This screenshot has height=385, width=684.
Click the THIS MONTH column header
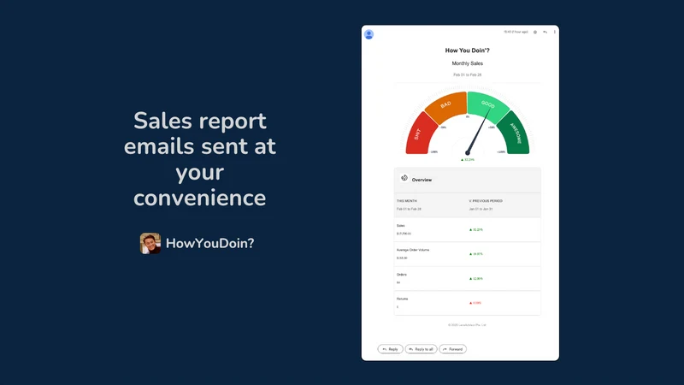[x=407, y=201]
